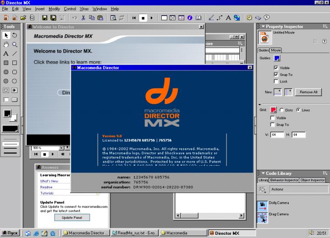Click the foreground color chip in Tools
Image resolution: width=330 pixels, height=238 pixels.
[x=7, y=114]
